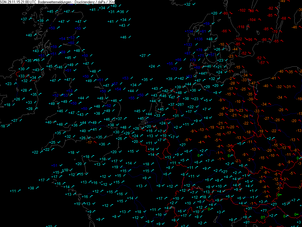
Task: Click the +134 blue station value
Action: pyautogui.click(x=189, y=31)
